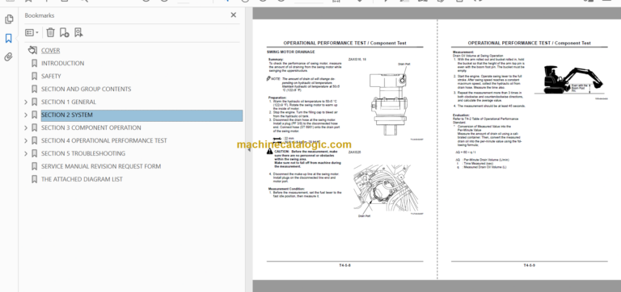
Task: Expand SECTION 2 SYSTEM bookmark
Action: (x=26, y=115)
